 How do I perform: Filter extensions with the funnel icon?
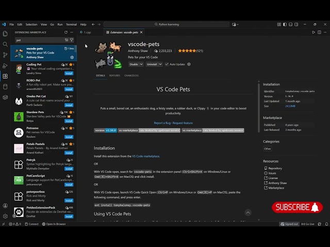[72, 40]
